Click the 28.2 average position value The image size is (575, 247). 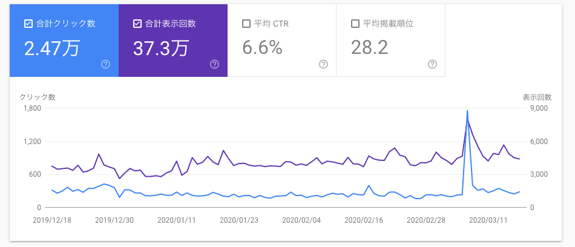point(369,48)
